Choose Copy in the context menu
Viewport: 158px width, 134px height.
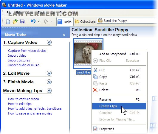tap(119, 77)
